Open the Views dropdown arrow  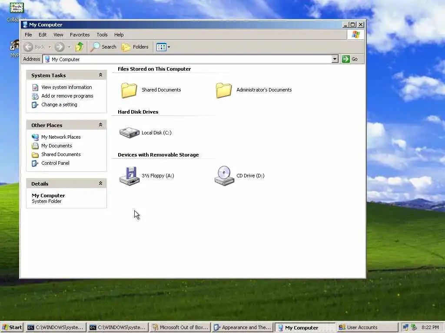[x=169, y=47]
